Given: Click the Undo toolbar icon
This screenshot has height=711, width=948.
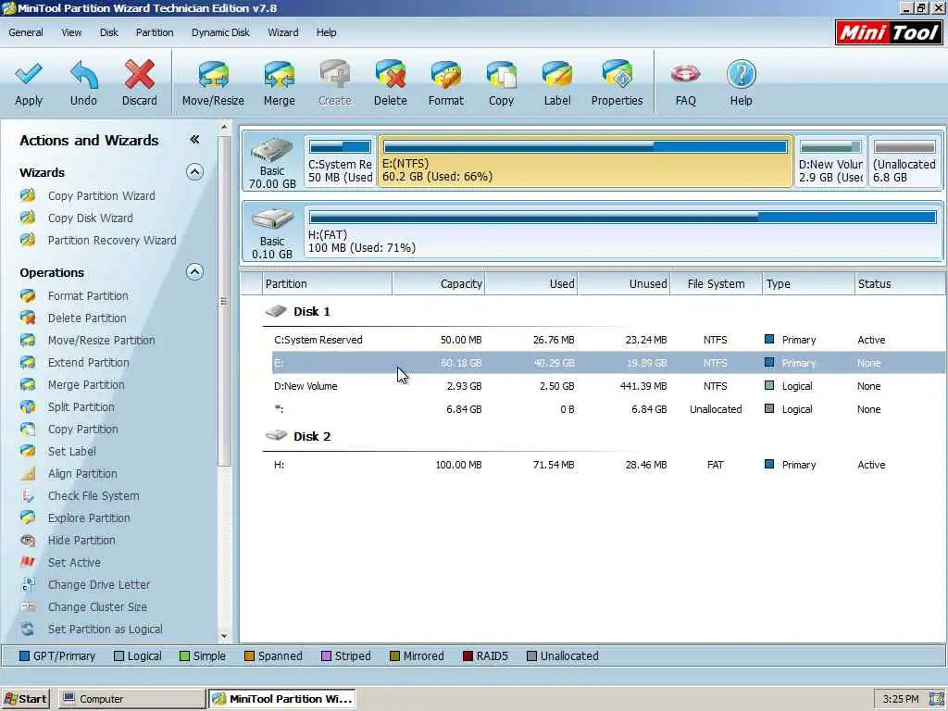Looking at the screenshot, I should coord(83,75).
